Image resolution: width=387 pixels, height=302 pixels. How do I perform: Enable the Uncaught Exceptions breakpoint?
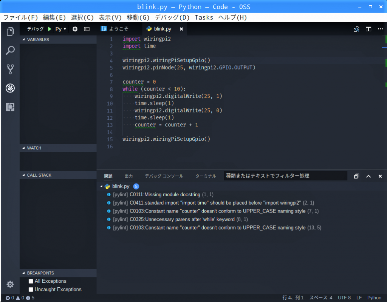[31, 290]
